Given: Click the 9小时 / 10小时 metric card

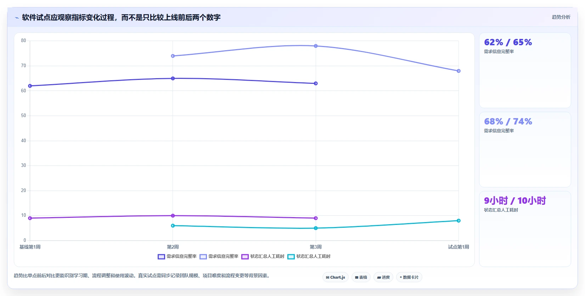Looking at the screenshot, I should [x=525, y=229].
